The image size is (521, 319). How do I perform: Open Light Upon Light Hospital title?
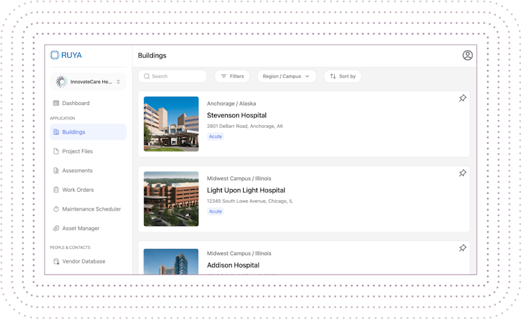(x=246, y=190)
